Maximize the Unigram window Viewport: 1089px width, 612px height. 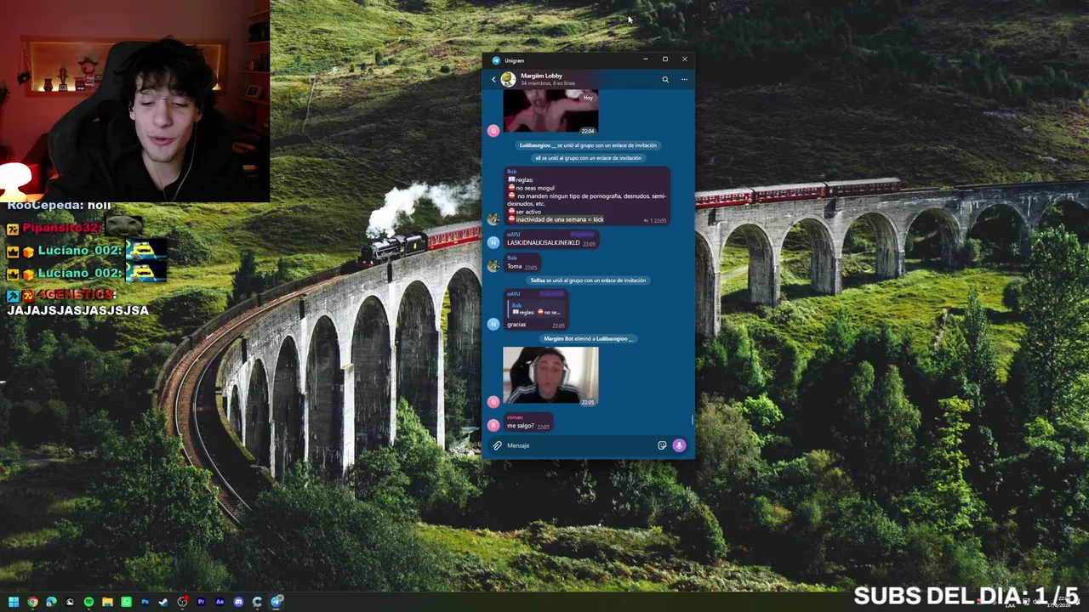(665, 59)
